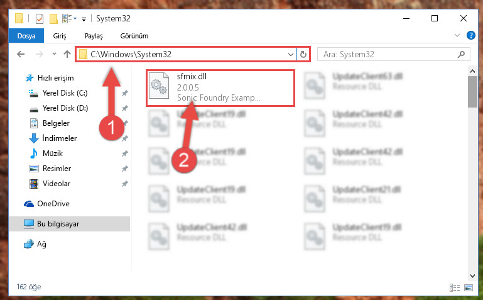Click the Ara: System32 search field

click(x=388, y=55)
